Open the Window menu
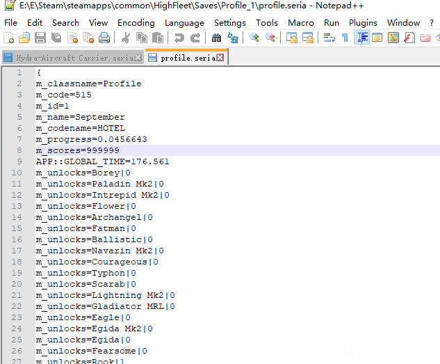Viewport: 440px width, 364px height. click(x=403, y=23)
